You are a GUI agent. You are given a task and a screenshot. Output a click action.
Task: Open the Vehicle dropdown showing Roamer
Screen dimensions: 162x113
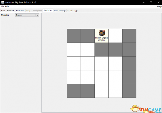(27, 15)
